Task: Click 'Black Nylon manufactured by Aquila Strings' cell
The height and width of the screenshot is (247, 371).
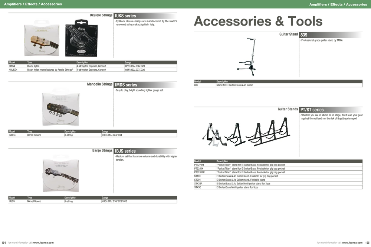Action: [x=51, y=70]
